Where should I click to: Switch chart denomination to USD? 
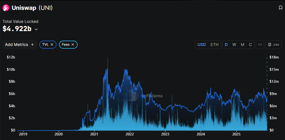coord(201,45)
